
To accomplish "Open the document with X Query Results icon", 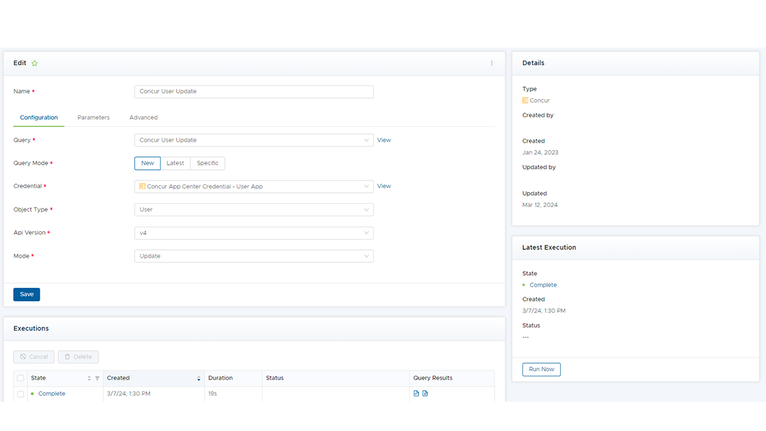I will (x=424, y=393).
